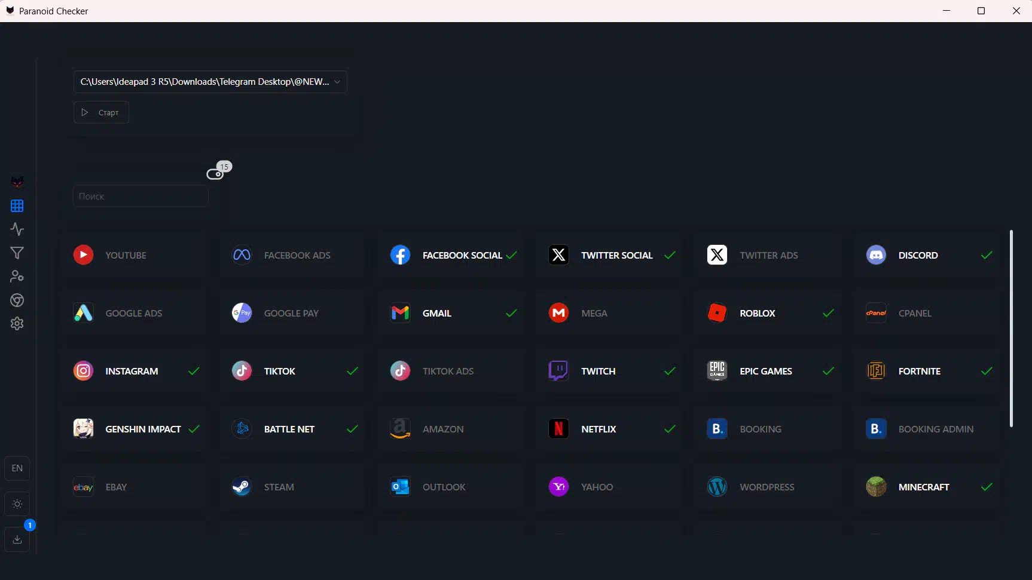Disable the Minecraft service

coord(927,487)
